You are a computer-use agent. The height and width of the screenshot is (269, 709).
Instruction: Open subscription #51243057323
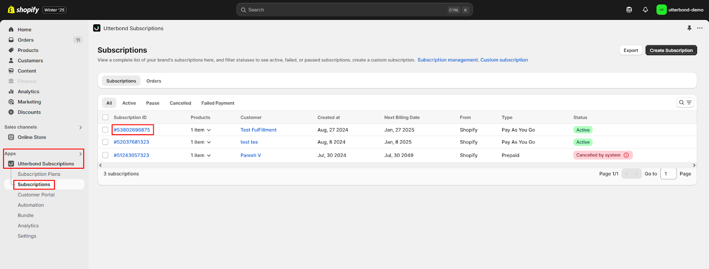[131, 155]
